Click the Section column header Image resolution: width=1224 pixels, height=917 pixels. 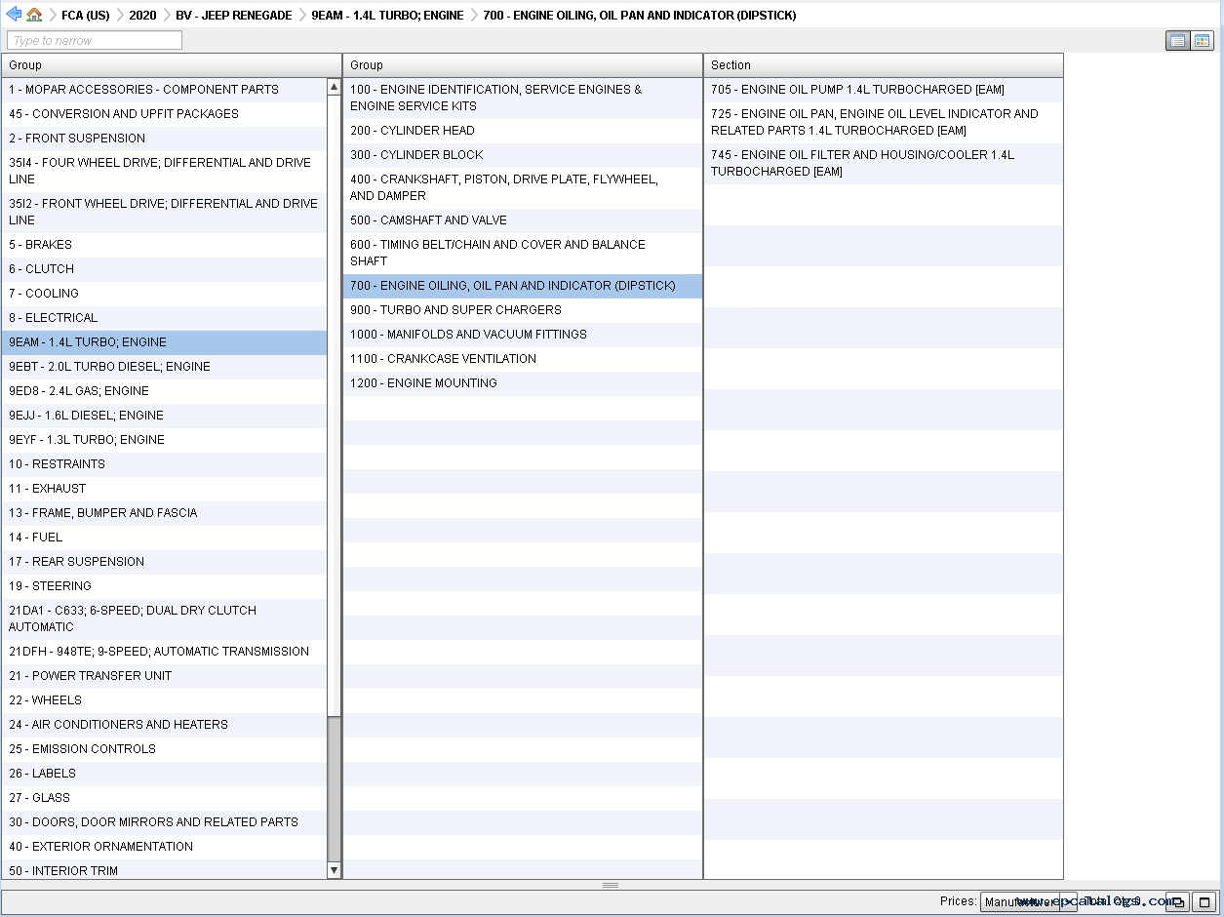(x=884, y=65)
